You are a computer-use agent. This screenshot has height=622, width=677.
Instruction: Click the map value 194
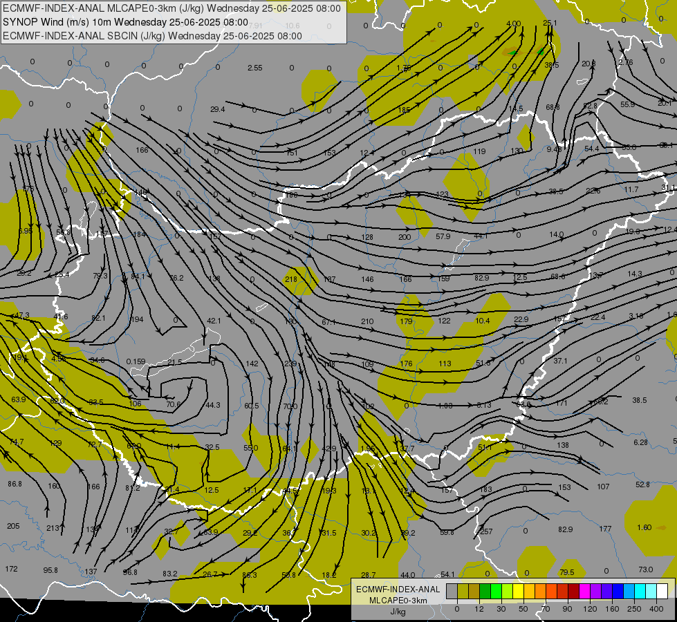click(137, 319)
